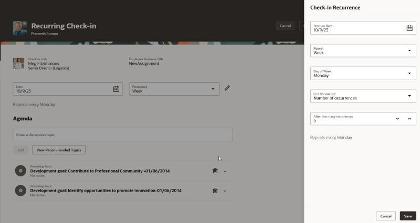420x223 pixels.
Task: Decrease the number of recurrences
Action: pyautogui.click(x=397, y=119)
